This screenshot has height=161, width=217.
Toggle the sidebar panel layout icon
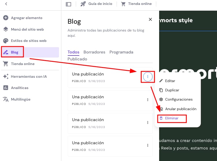[x=68, y=4]
